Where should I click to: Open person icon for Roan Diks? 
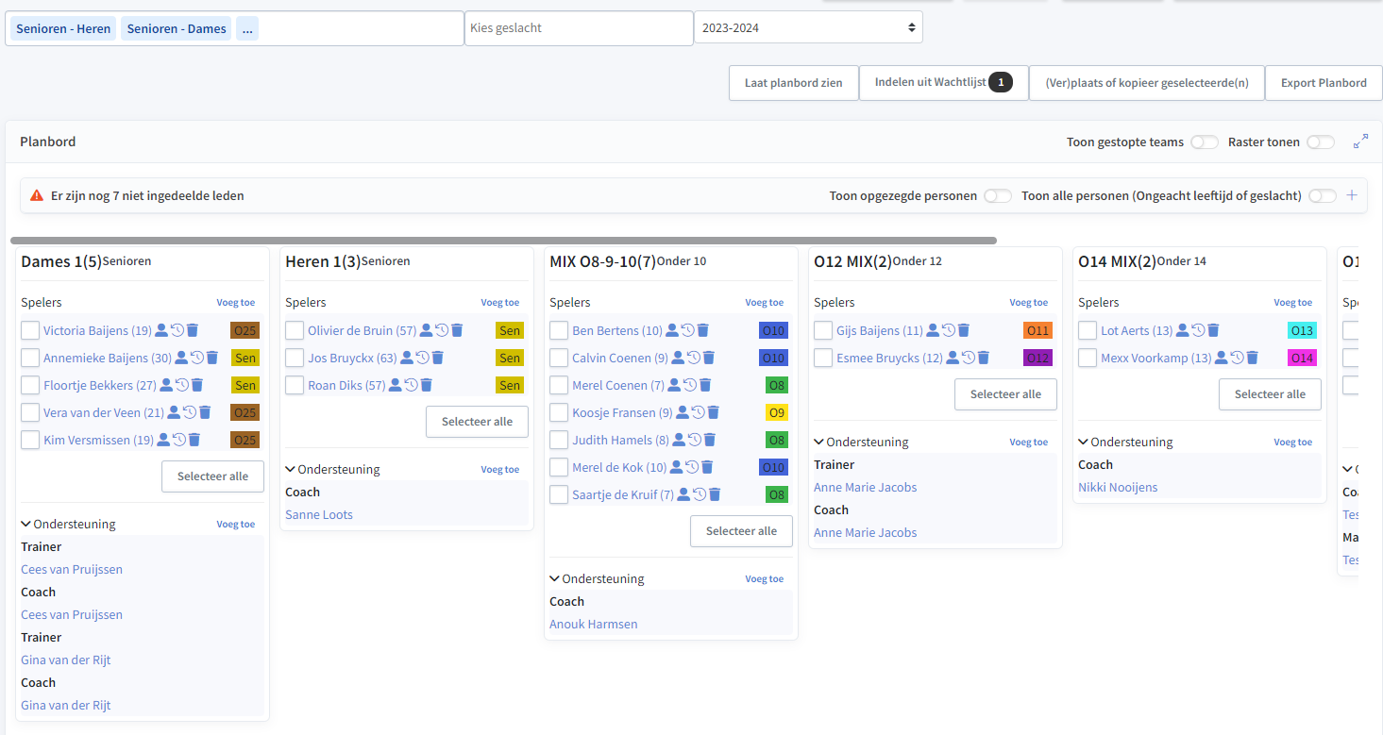point(396,385)
